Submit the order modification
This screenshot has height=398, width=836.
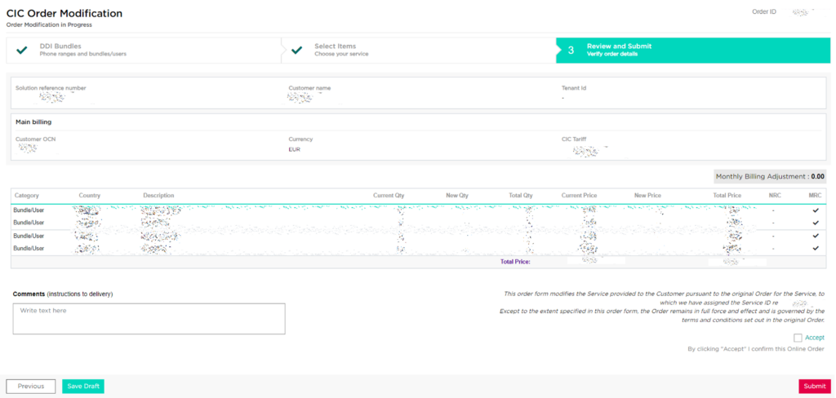[814, 387]
